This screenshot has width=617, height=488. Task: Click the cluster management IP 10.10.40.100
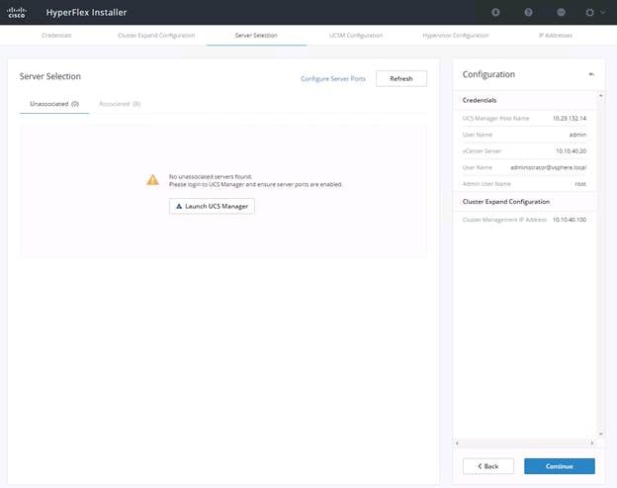tap(570, 220)
